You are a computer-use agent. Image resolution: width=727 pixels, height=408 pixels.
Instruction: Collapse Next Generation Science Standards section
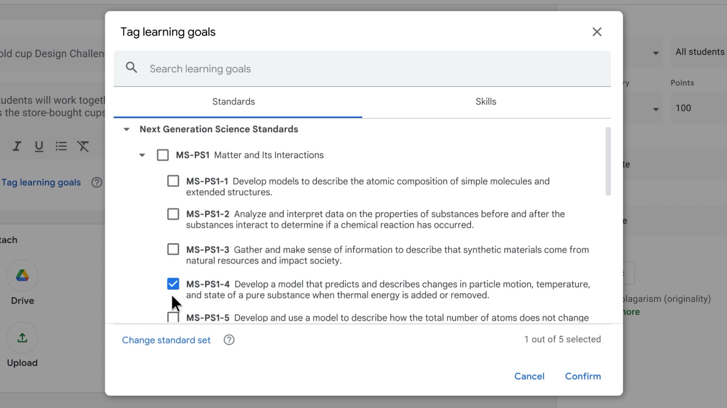tap(126, 129)
